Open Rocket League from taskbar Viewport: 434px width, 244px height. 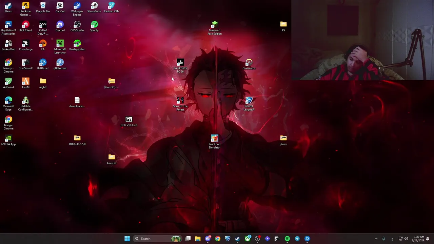tap(228, 239)
